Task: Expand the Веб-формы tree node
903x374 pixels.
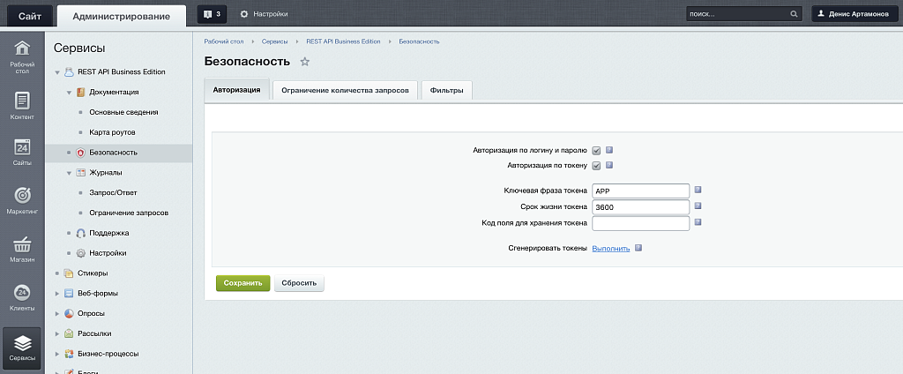Action: pos(57,294)
